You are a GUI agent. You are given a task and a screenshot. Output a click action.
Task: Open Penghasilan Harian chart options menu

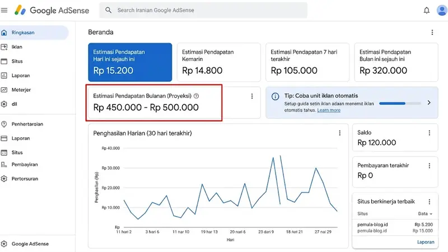click(339, 133)
